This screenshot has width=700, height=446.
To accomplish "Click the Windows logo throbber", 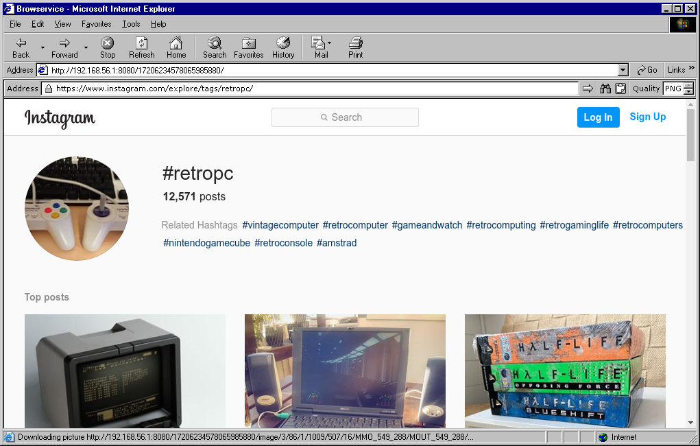I will pos(682,25).
